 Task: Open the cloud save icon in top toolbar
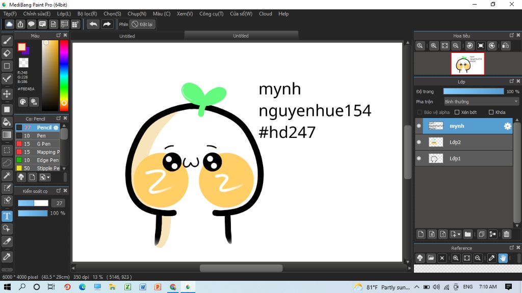point(9,24)
